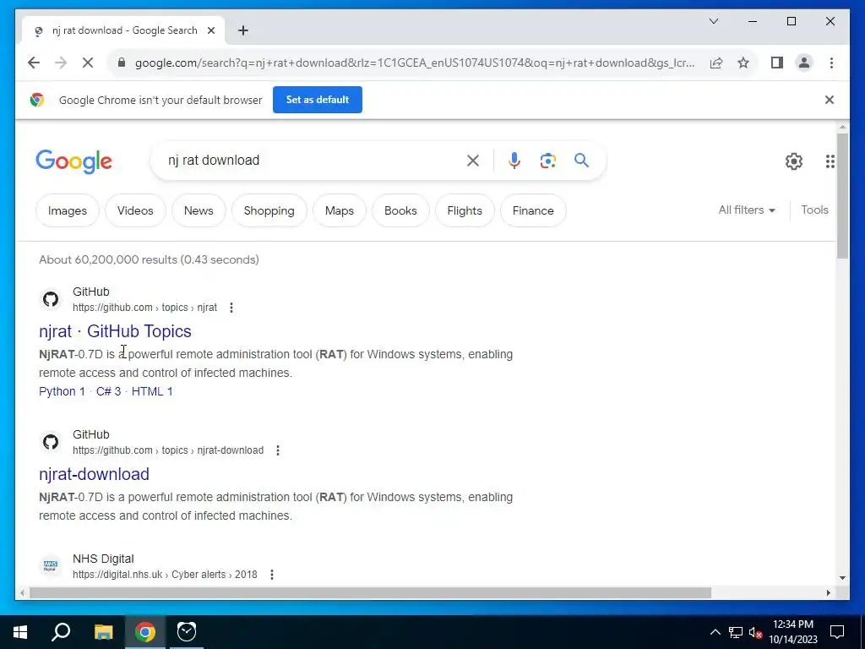Click the first GitHub favicon

pyautogui.click(x=51, y=299)
